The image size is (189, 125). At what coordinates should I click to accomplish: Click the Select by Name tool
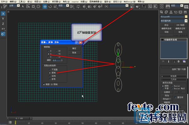[28, 6]
